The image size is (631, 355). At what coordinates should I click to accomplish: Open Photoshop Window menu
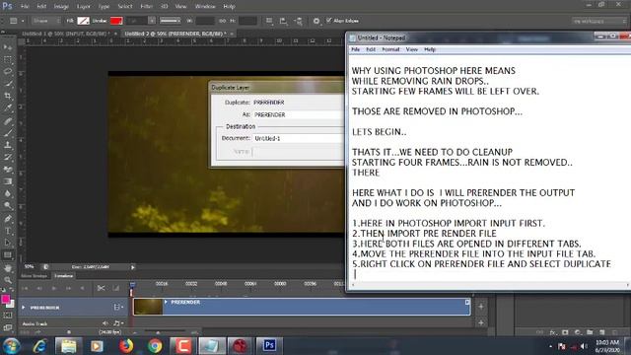(x=205, y=7)
